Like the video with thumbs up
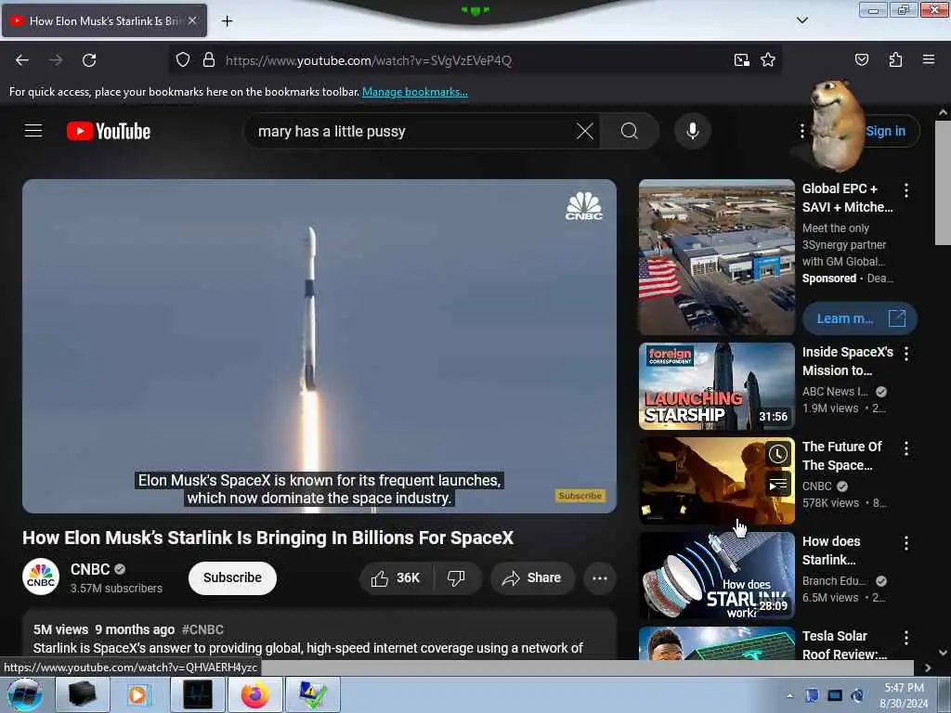The height and width of the screenshot is (713, 951). click(396, 578)
